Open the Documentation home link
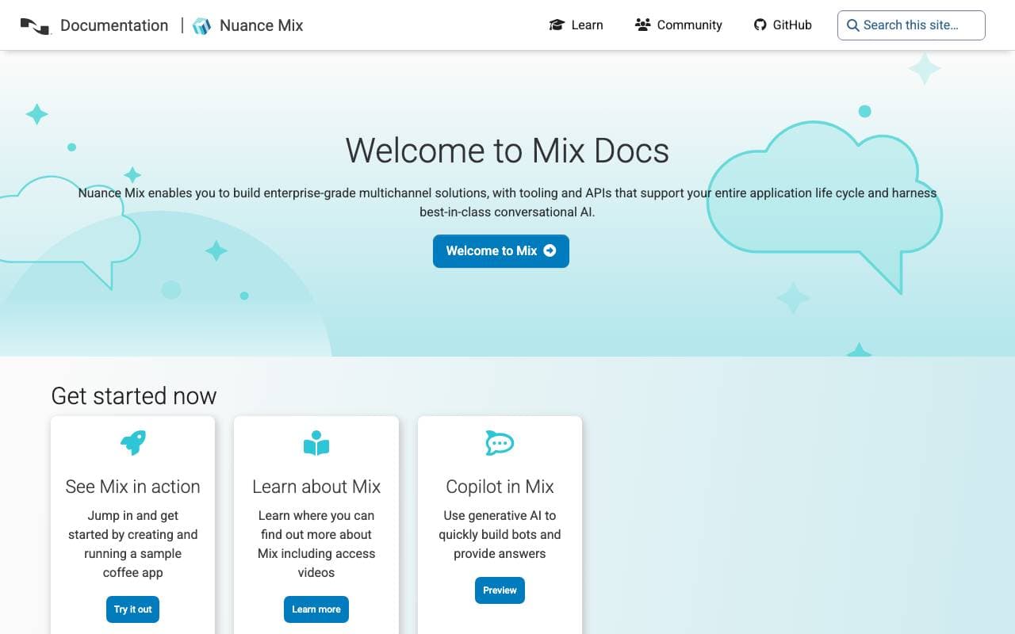The height and width of the screenshot is (634, 1015). pos(114,25)
